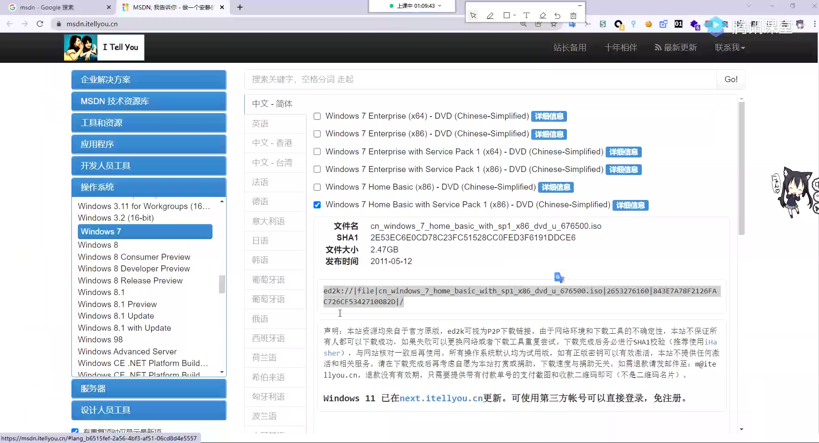Select Windows 98 in the OS list

[x=100, y=340]
